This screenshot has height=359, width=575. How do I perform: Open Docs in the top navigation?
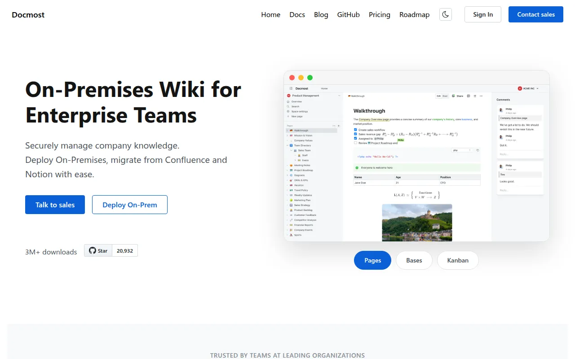pyautogui.click(x=297, y=14)
